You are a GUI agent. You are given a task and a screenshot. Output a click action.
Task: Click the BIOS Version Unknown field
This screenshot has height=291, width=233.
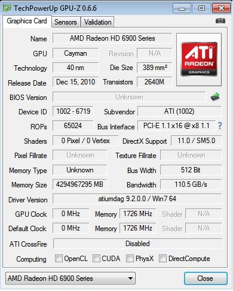(129, 97)
